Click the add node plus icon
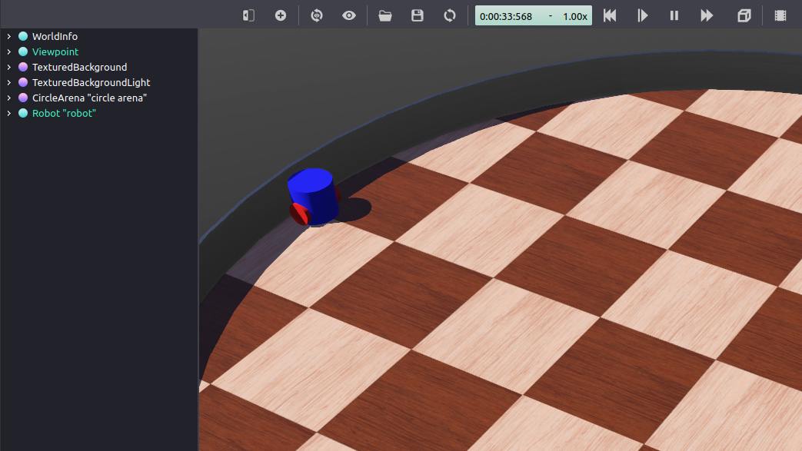Image resolution: width=802 pixels, height=451 pixels. (281, 15)
